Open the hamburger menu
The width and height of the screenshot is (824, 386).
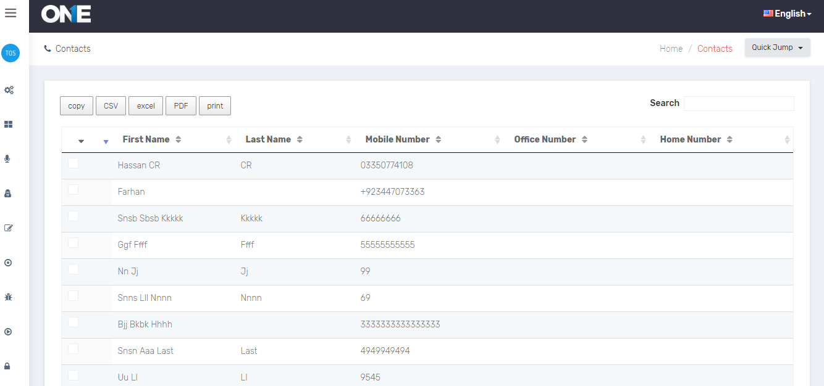pyautogui.click(x=11, y=13)
